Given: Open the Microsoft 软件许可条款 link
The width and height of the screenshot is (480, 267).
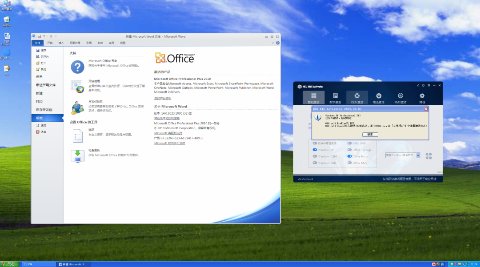Looking at the screenshot, I should point(170,143).
